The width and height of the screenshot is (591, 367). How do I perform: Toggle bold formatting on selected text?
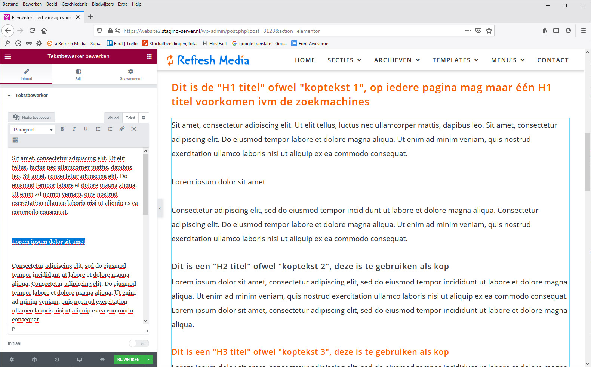(x=62, y=129)
